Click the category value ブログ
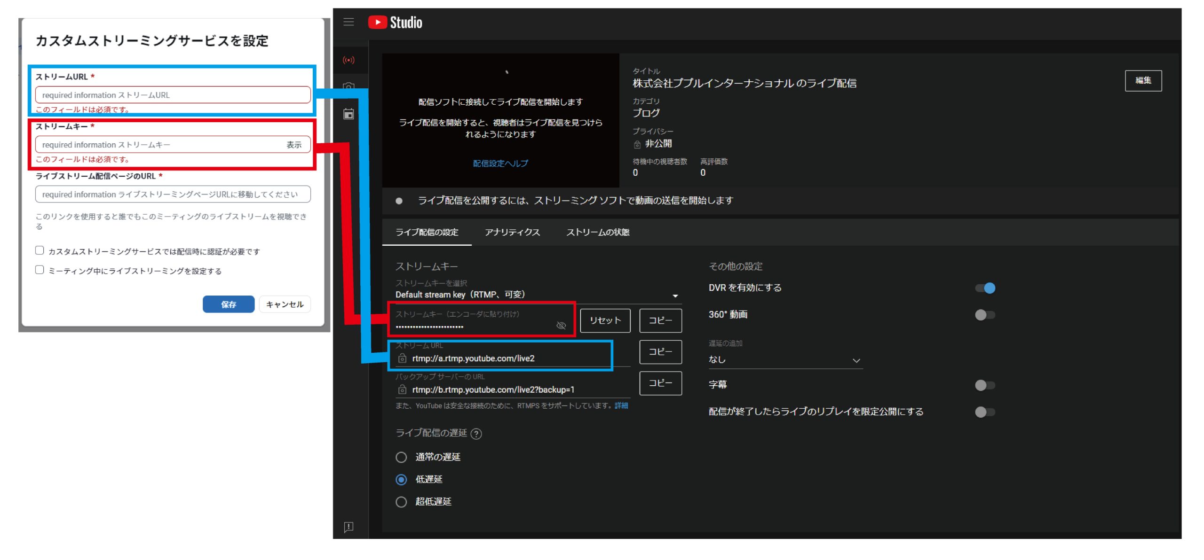This screenshot has height=560, width=1204. pos(646,113)
